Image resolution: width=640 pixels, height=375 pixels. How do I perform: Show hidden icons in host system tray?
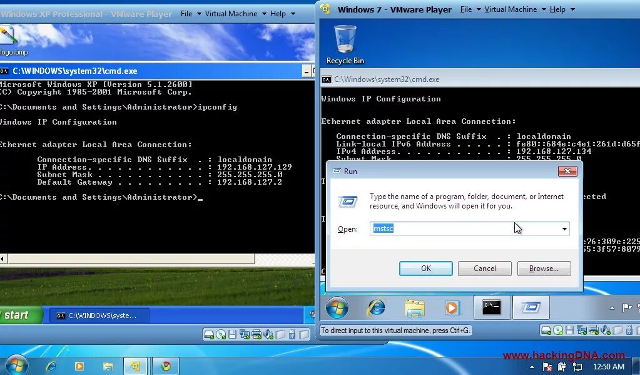click(x=532, y=367)
